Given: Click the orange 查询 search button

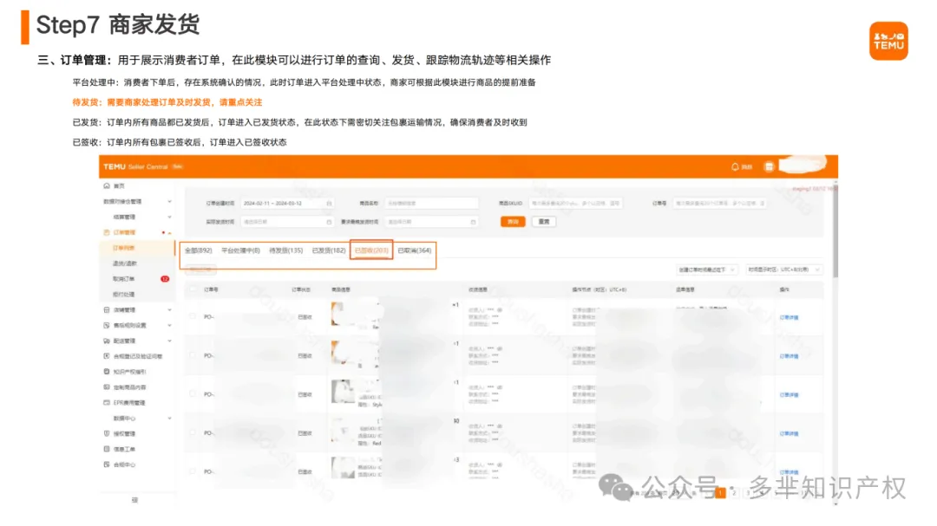Looking at the screenshot, I should point(513,222).
